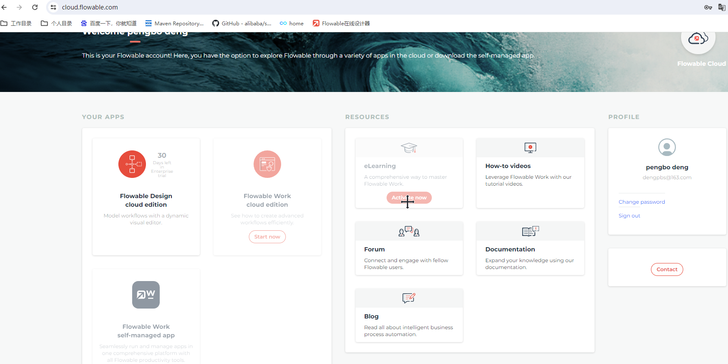
Task: Open the Flowable在线设计器 bookmark
Action: coord(341,23)
